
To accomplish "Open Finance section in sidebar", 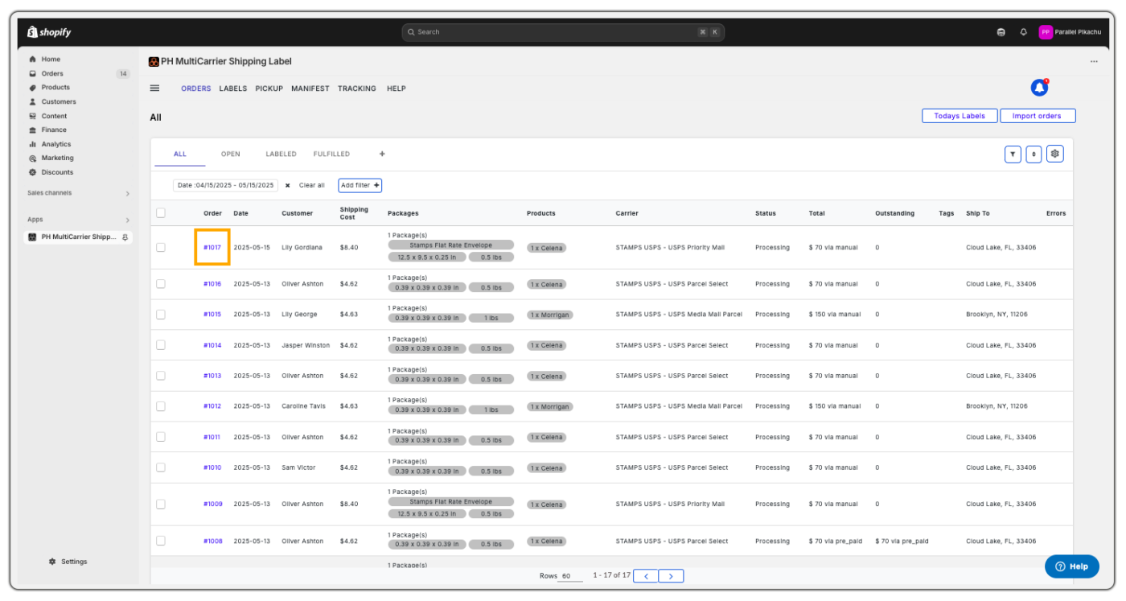I will pyautogui.click(x=54, y=130).
